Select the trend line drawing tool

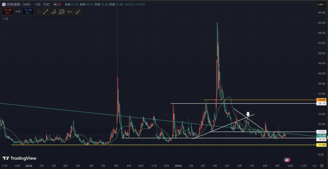pos(45,12)
